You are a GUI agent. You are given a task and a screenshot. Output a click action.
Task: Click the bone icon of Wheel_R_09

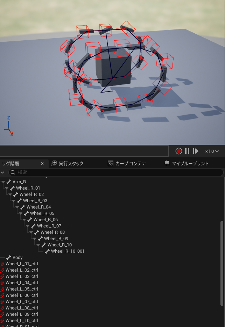pyautogui.click(x=40, y=239)
